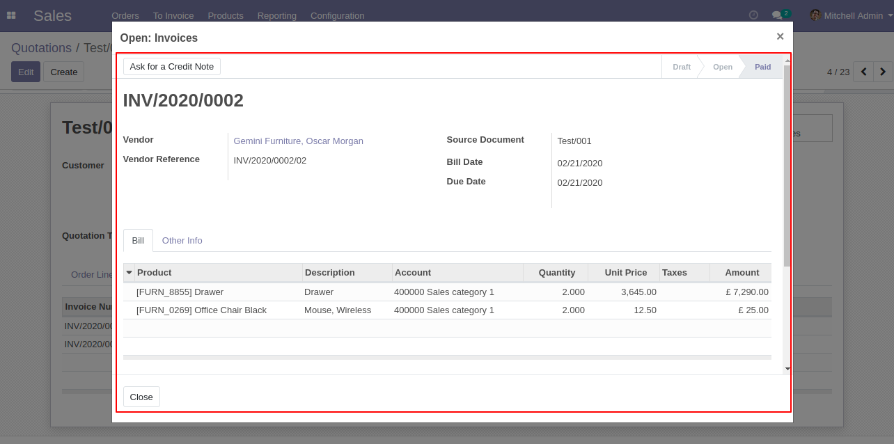Click invoice number INV/2020/0002 heading
This screenshot has height=444, width=894.
click(x=183, y=100)
